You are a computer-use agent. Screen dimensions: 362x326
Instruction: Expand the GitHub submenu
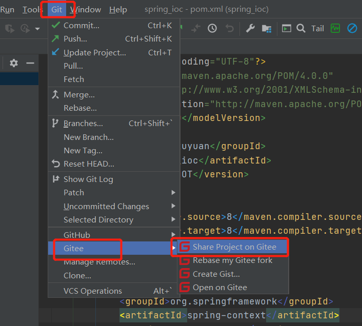point(114,235)
